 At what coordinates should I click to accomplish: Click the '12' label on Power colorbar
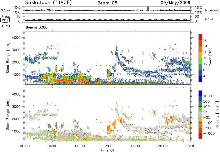pyautogui.click(x=205, y=64)
